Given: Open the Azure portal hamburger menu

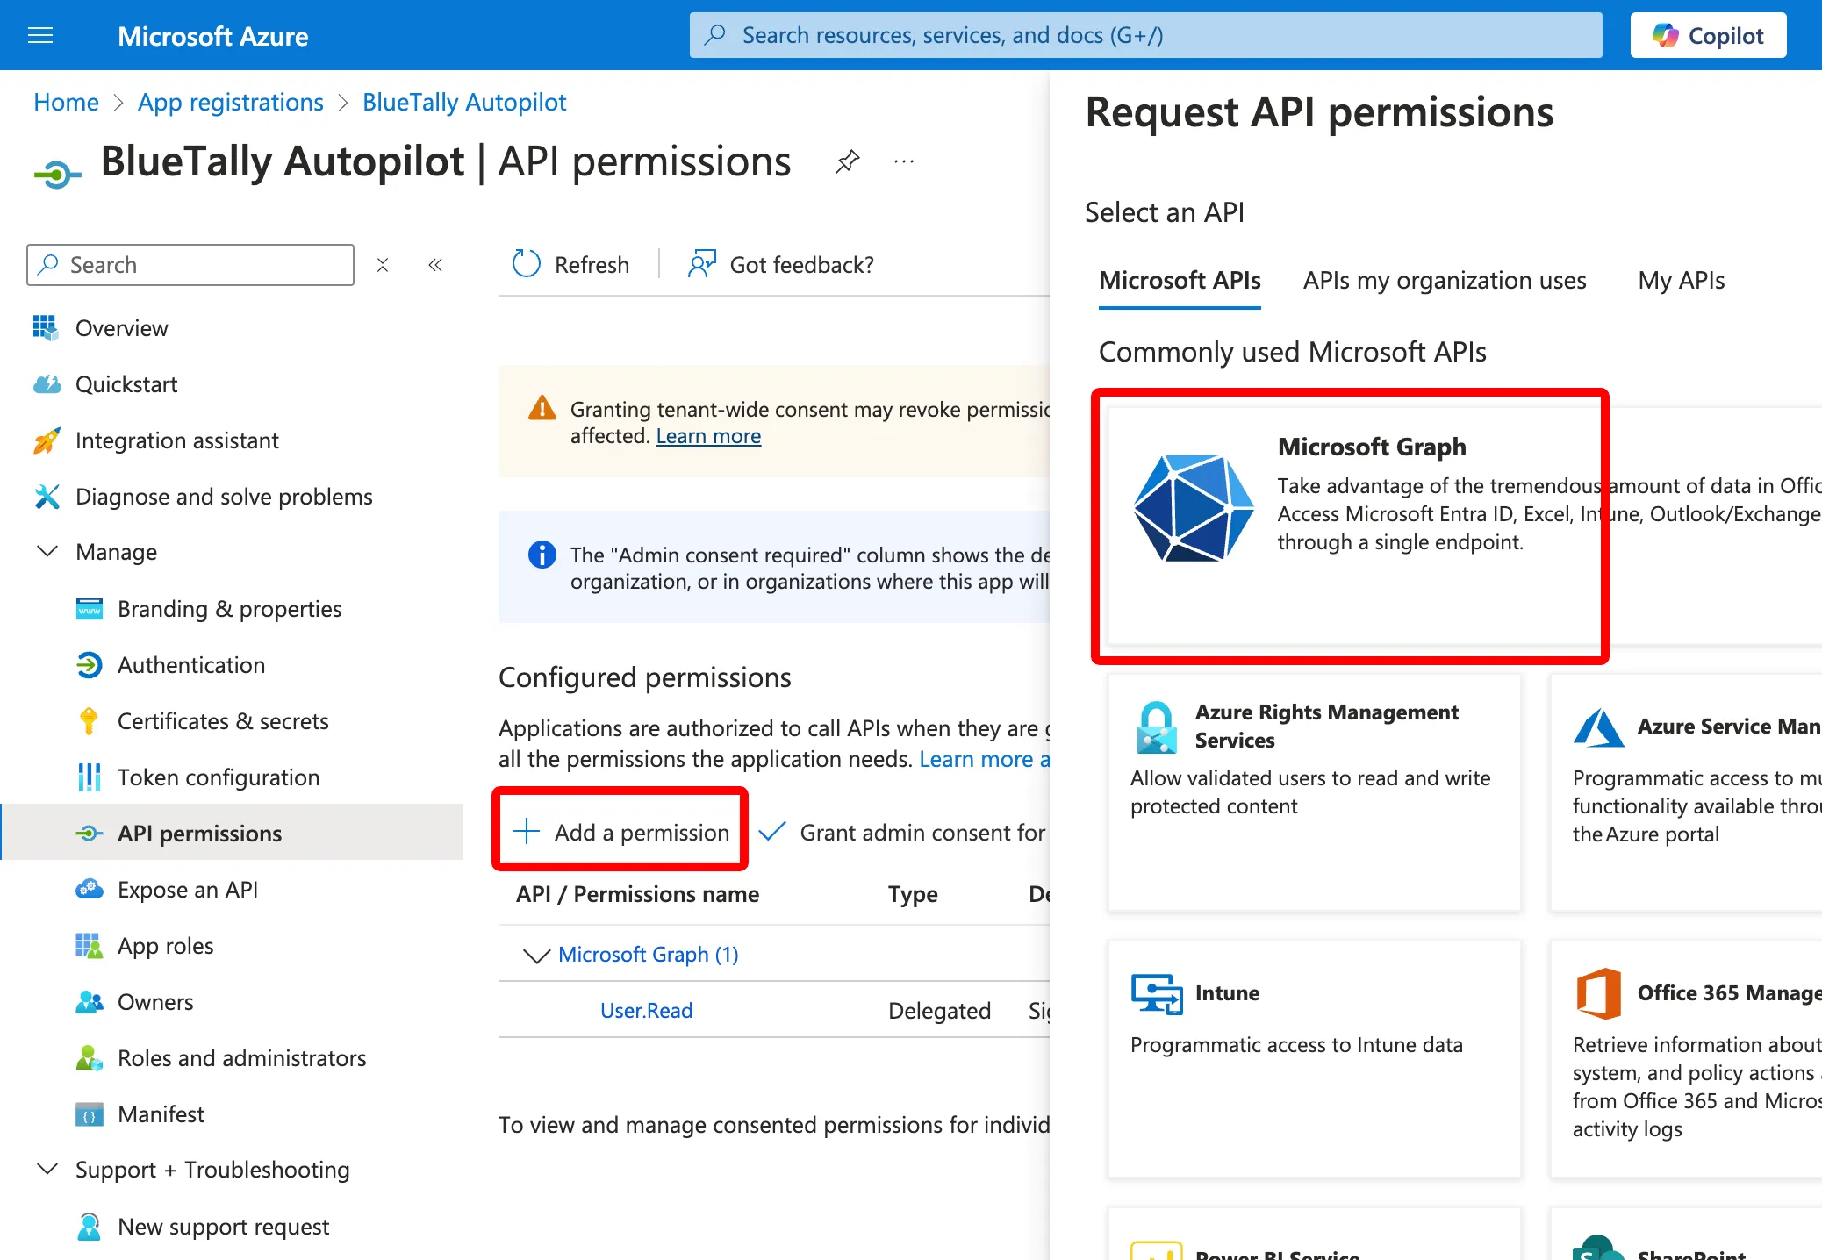Looking at the screenshot, I should tap(40, 35).
